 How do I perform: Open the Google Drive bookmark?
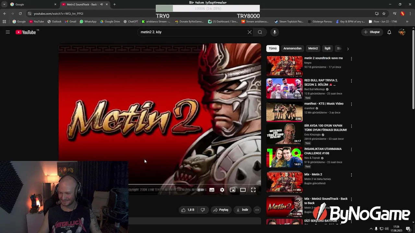point(110,22)
